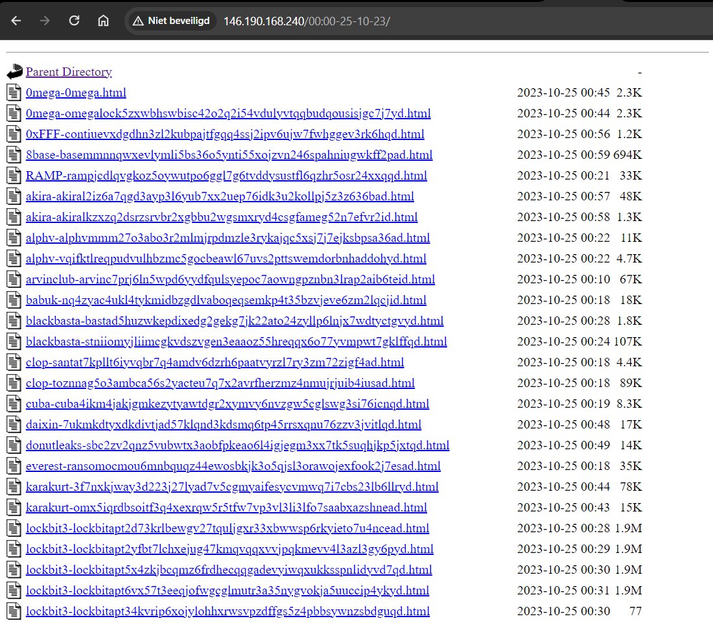Open the clop-santat7kpllt html link
This screenshot has height=623, width=713.
215,362
